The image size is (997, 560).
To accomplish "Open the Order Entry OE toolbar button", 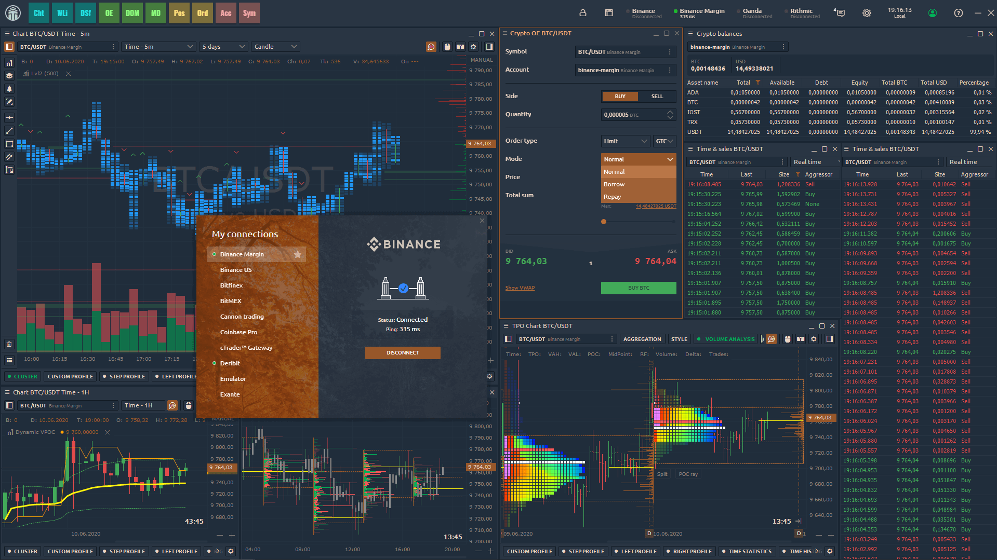I will [109, 13].
